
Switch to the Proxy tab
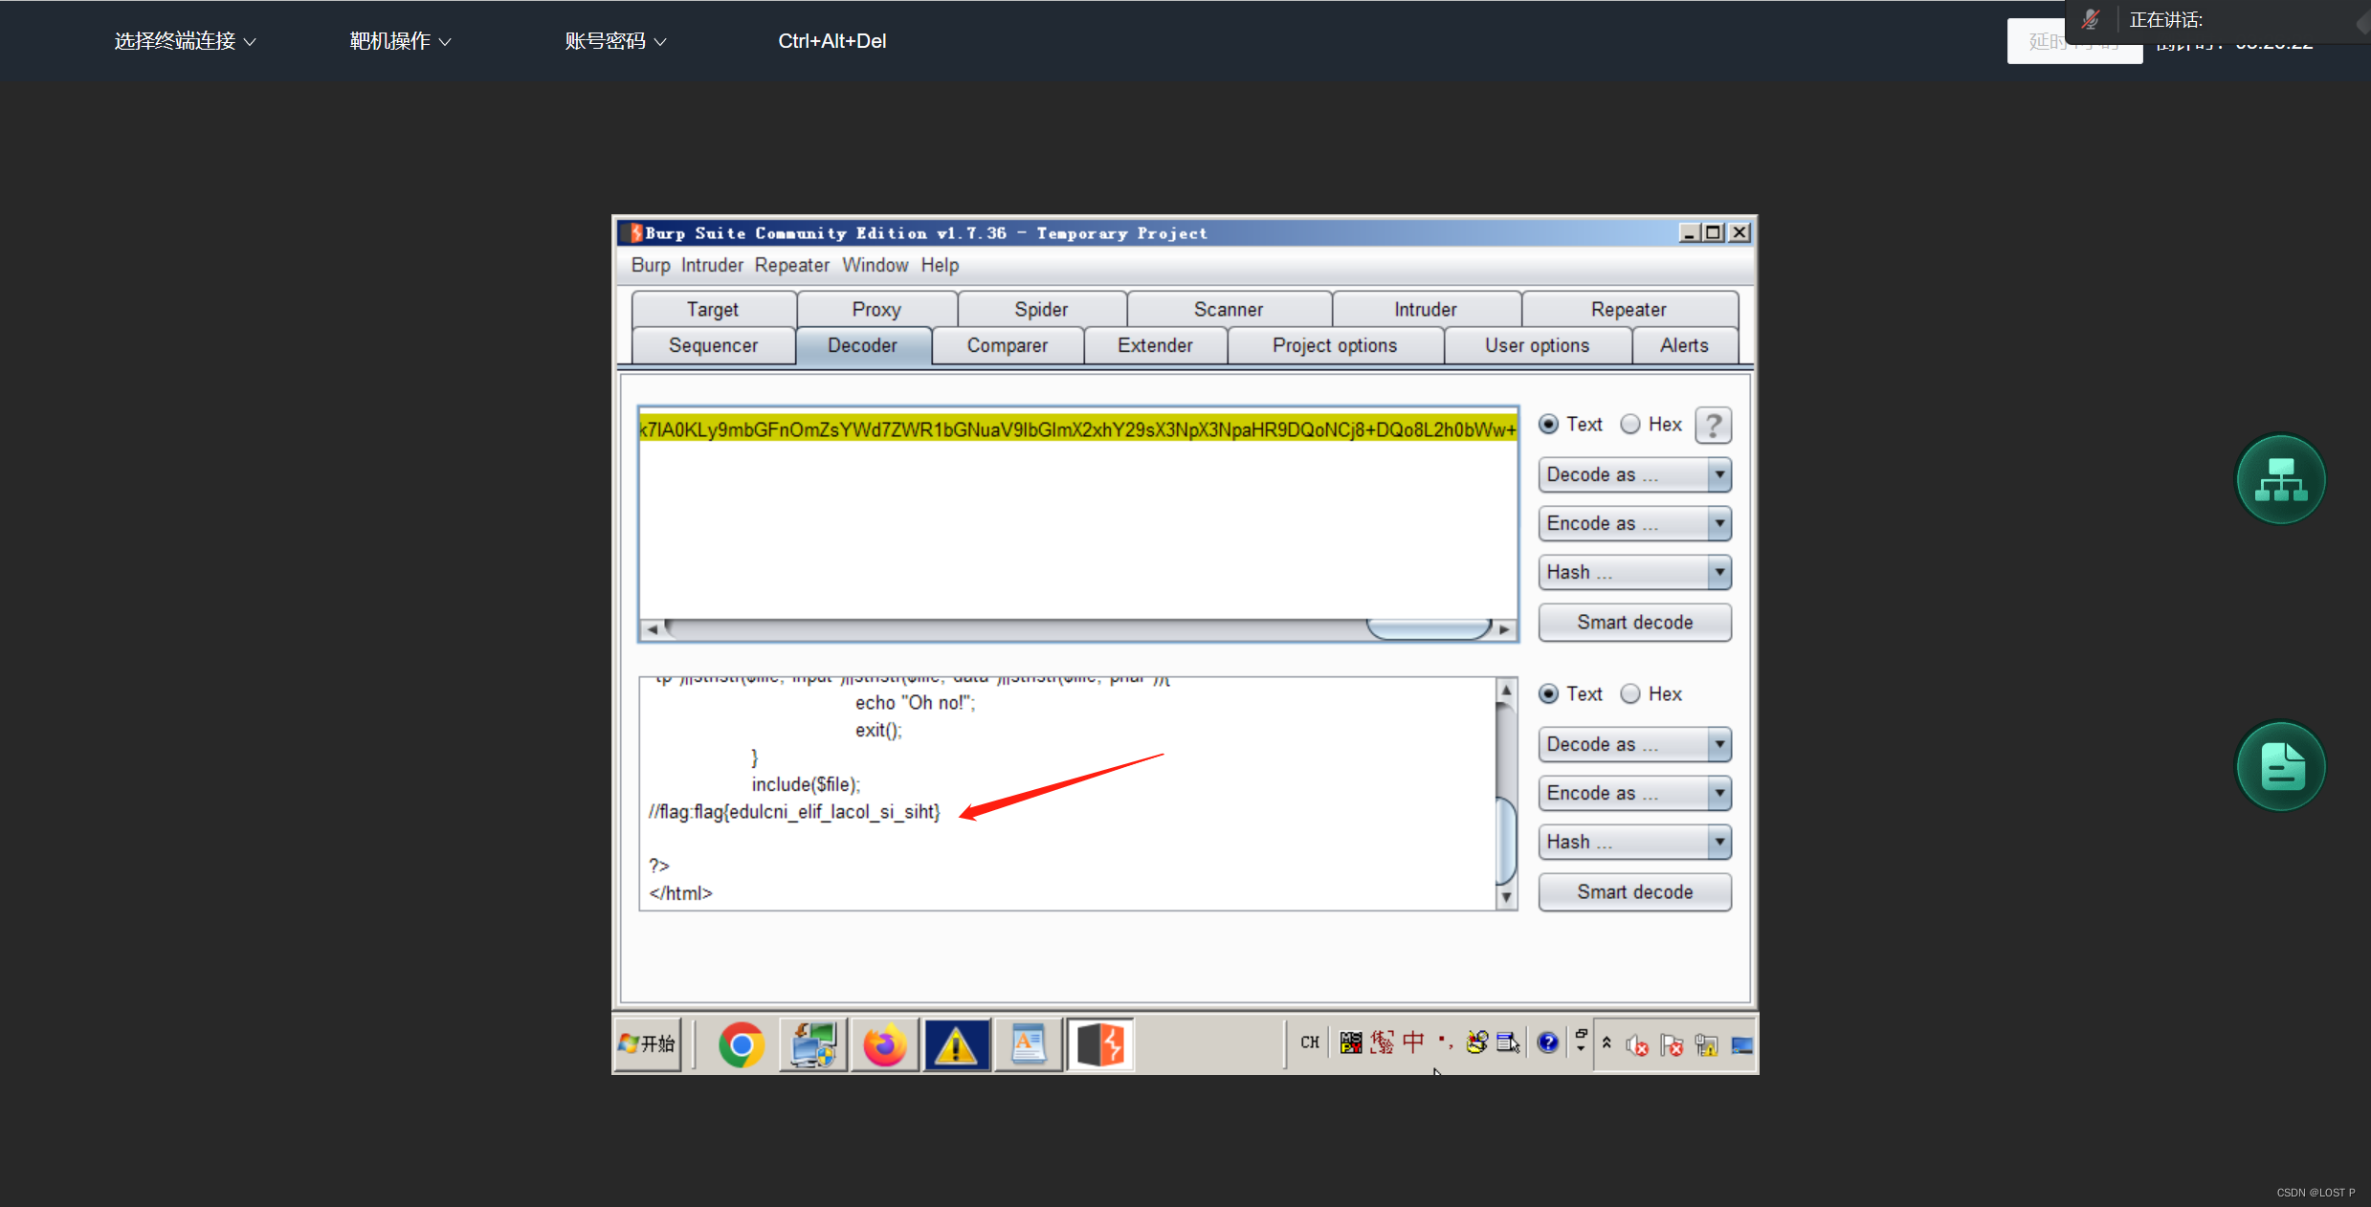(x=876, y=309)
